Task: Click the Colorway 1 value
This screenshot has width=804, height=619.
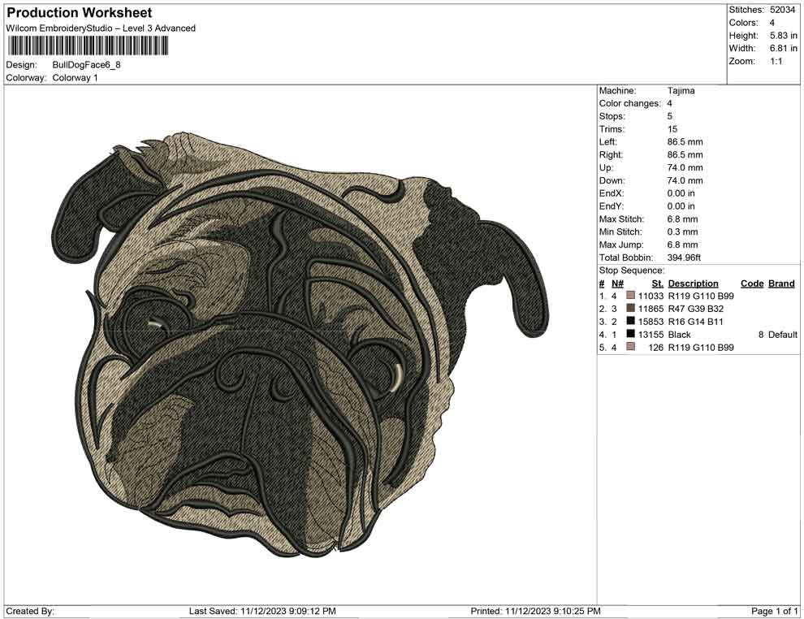Action: pyautogui.click(x=75, y=77)
